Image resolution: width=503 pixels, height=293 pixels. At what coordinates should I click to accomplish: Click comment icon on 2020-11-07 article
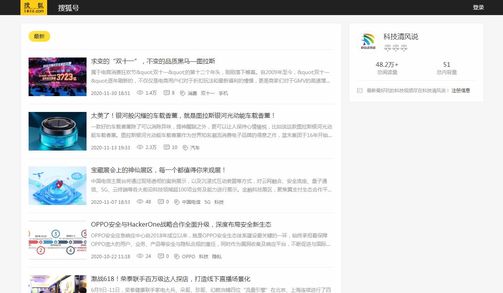click(x=161, y=202)
